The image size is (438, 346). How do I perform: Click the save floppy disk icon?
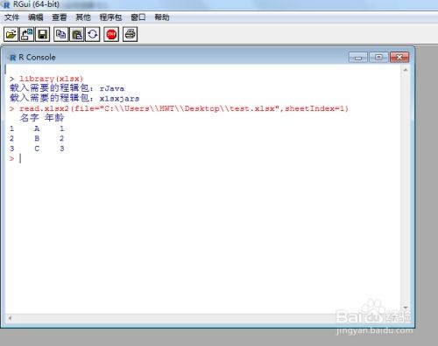coord(43,34)
